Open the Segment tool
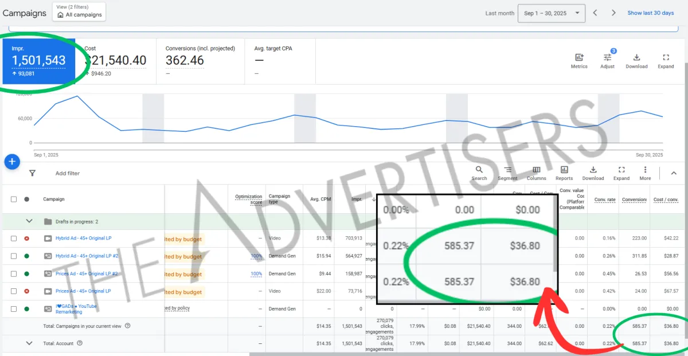 [507, 173]
